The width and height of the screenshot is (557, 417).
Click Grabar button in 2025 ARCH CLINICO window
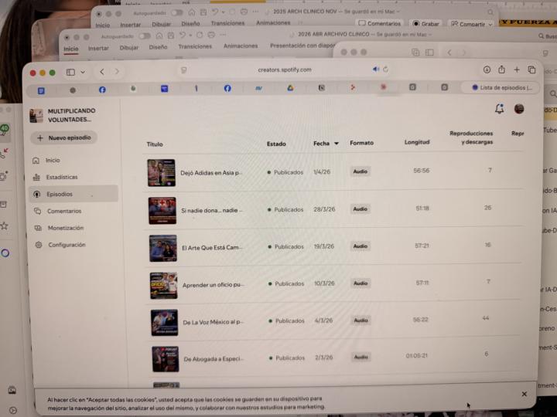pos(425,24)
